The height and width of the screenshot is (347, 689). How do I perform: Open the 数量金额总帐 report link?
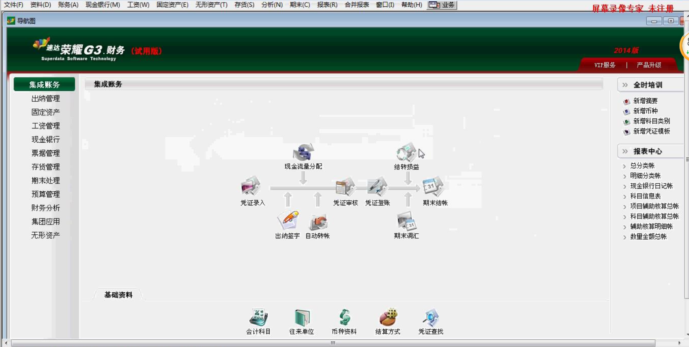(x=648, y=237)
